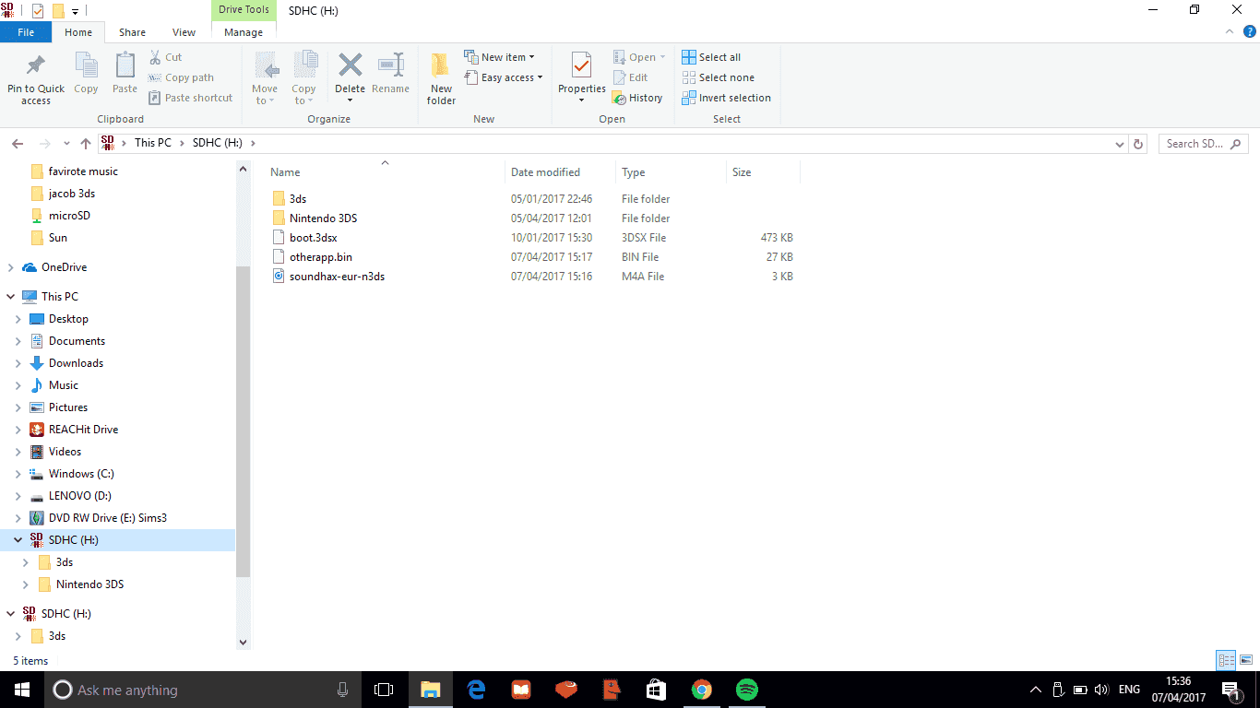Click the Pin to Quick access icon
1260x708 pixels.
(x=36, y=65)
